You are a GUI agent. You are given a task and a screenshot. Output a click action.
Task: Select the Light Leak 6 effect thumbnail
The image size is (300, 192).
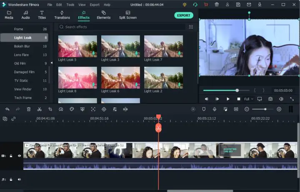pos(120,78)
